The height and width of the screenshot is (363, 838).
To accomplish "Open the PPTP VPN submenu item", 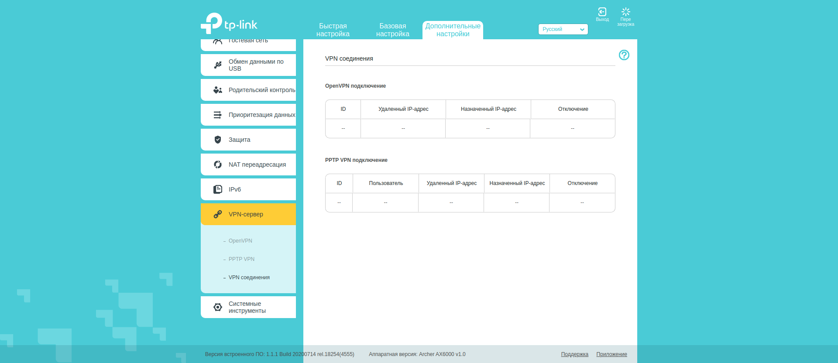I will point(241,259).
